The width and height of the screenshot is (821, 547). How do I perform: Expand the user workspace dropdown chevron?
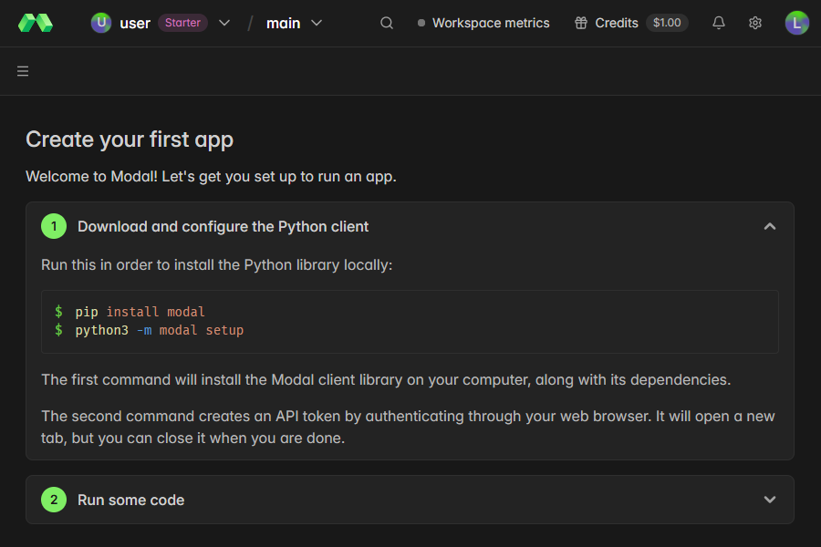[224, 23]
